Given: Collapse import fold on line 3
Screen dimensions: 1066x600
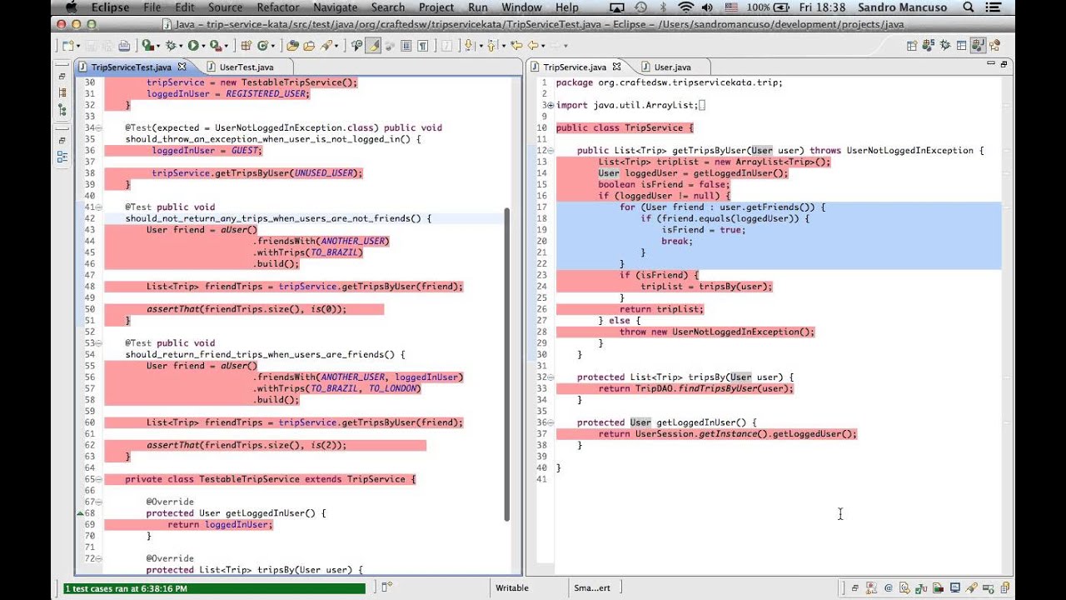Looking at the screenshot, I should click(x=550, y=105).
